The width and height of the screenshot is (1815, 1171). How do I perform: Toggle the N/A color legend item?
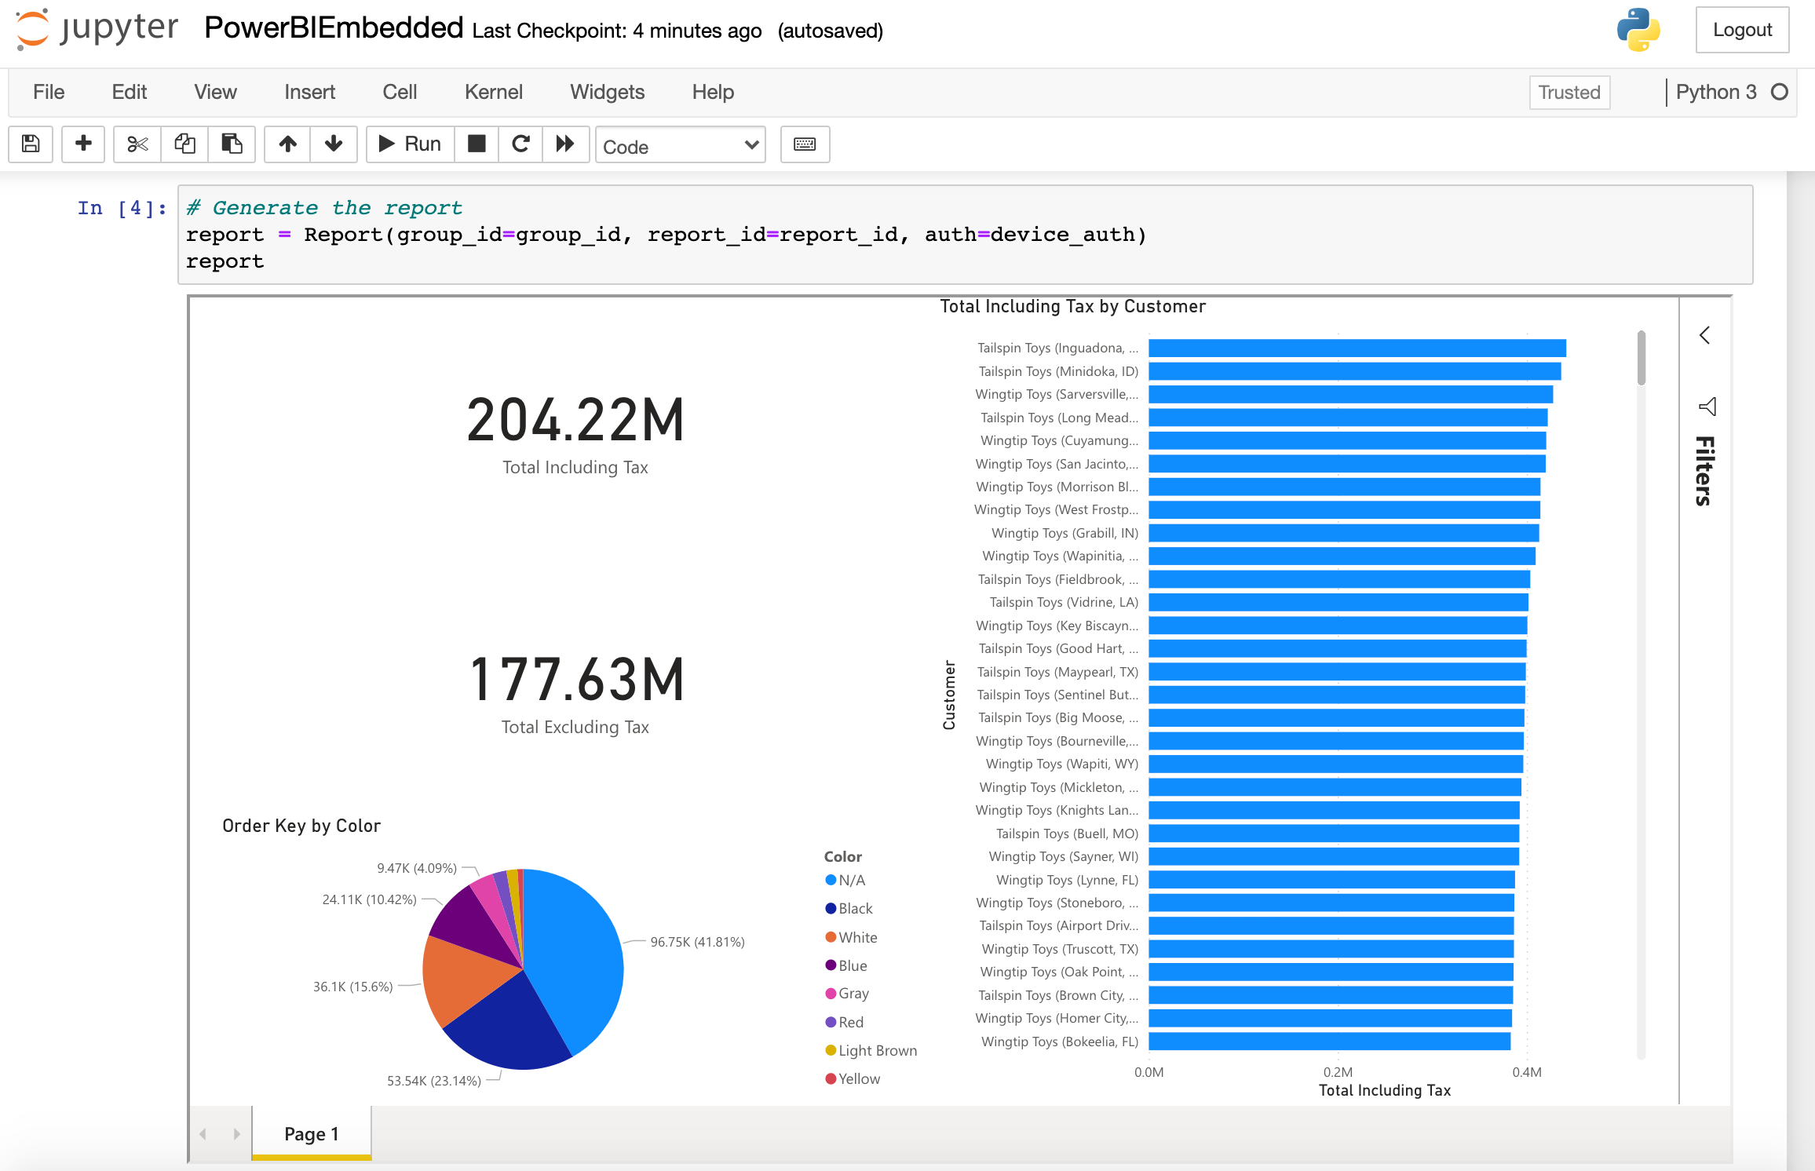(846, 881)
